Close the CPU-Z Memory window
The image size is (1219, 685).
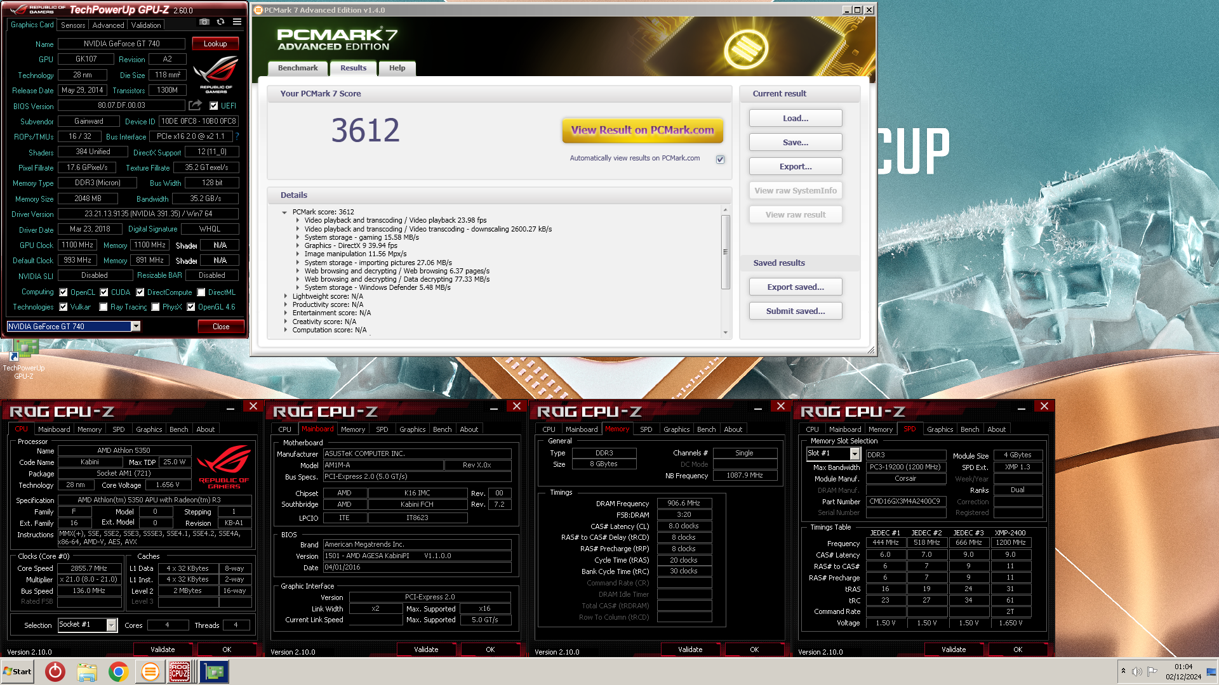click(x=781, y=406)
